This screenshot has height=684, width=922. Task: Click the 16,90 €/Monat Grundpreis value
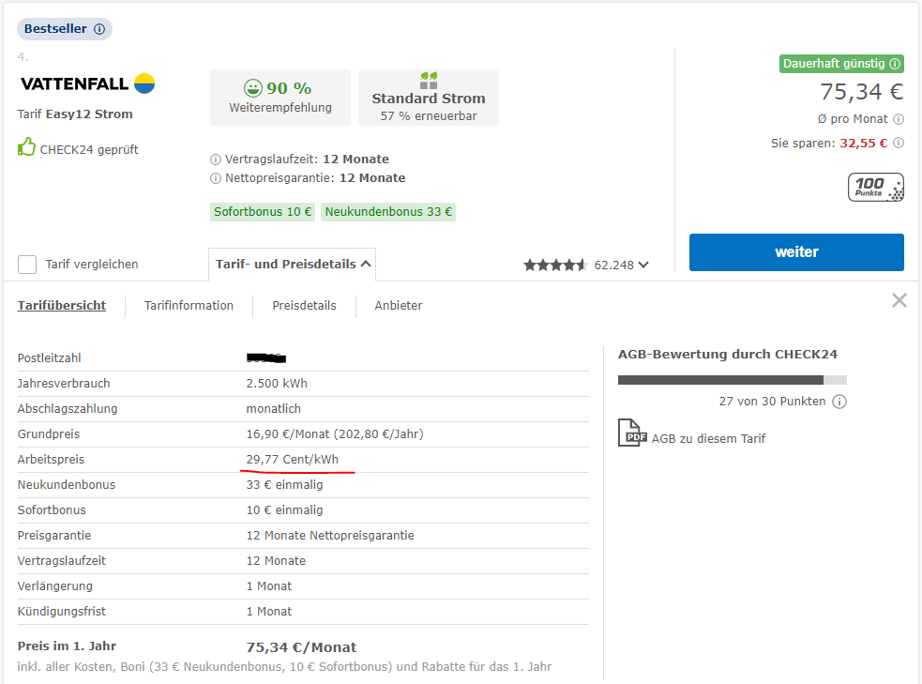(x=335, y=434)
